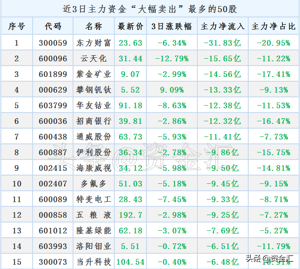Click the table title 近3日主力资金大幅卖出

(x=150, y=9)
